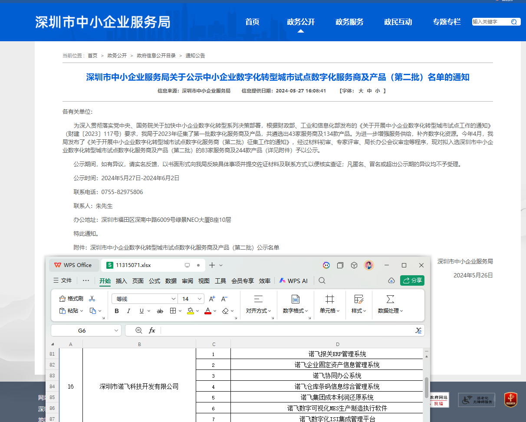Click the WPS Office home tab
The image size is (526, 422).
(x=73, y=265)
